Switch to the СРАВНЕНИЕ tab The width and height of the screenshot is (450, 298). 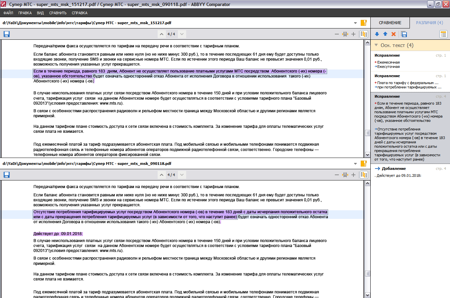click(390, 23)
